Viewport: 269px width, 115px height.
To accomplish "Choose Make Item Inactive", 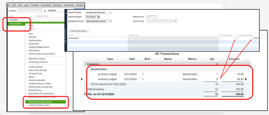I will pos(37,59).
